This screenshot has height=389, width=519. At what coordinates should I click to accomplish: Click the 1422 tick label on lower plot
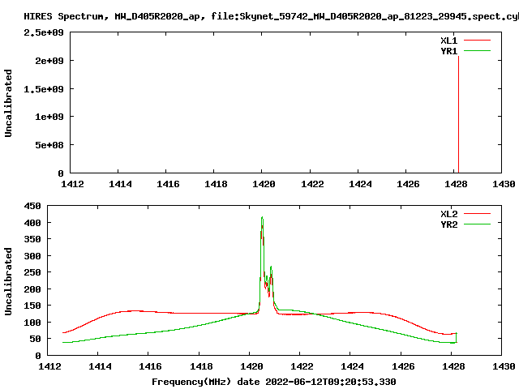coord(302,366)
